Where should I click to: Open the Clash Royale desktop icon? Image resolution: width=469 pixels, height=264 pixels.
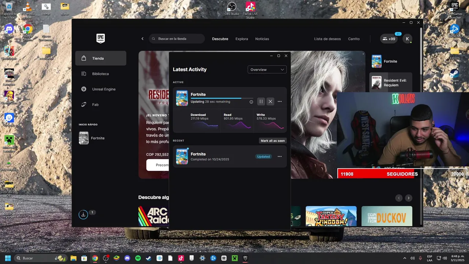pos(9,53)
